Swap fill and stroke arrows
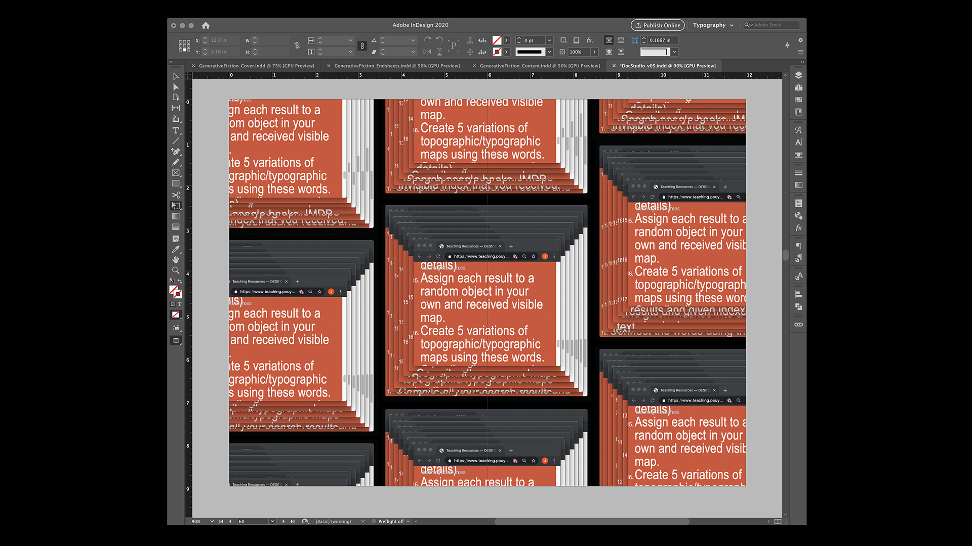972x546 pixels. point(180,282)
